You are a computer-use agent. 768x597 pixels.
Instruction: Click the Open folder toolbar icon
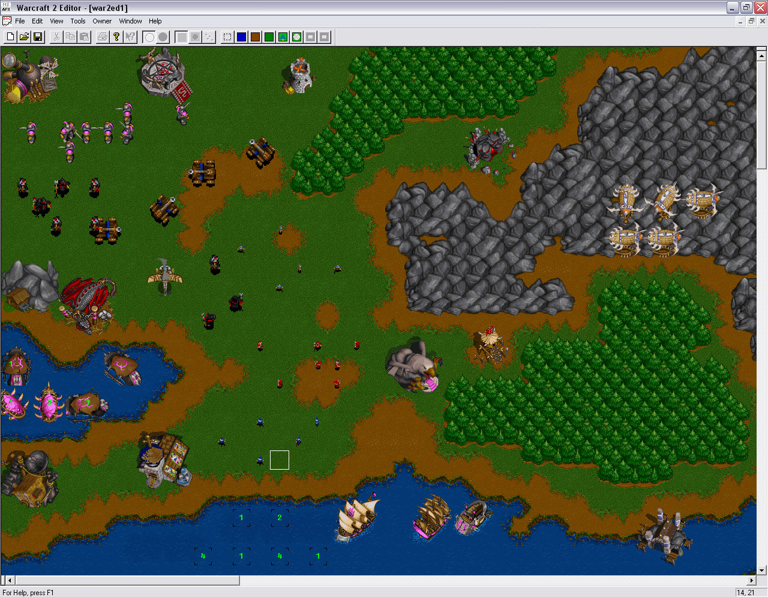(24, 37)
